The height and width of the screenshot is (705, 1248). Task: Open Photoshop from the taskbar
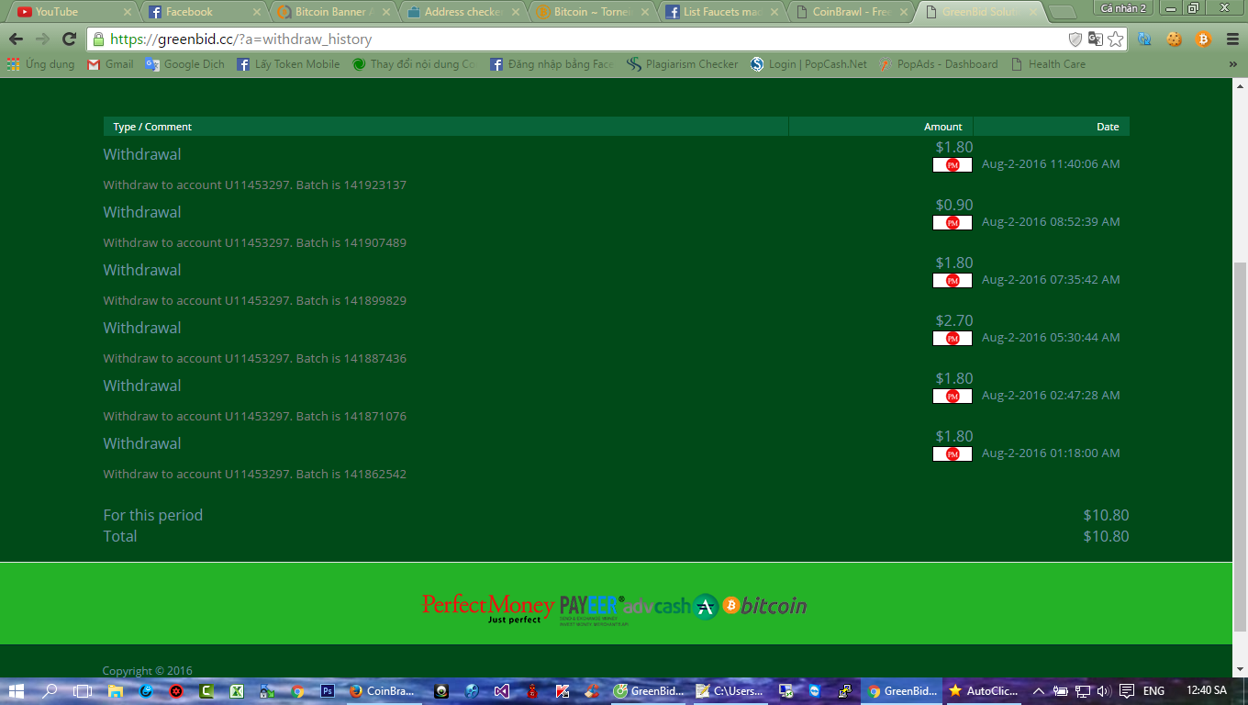coord(327,691)
